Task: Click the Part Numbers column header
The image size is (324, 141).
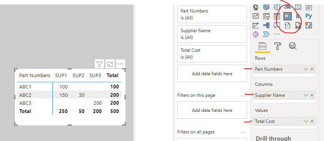Action: [35, 76]
